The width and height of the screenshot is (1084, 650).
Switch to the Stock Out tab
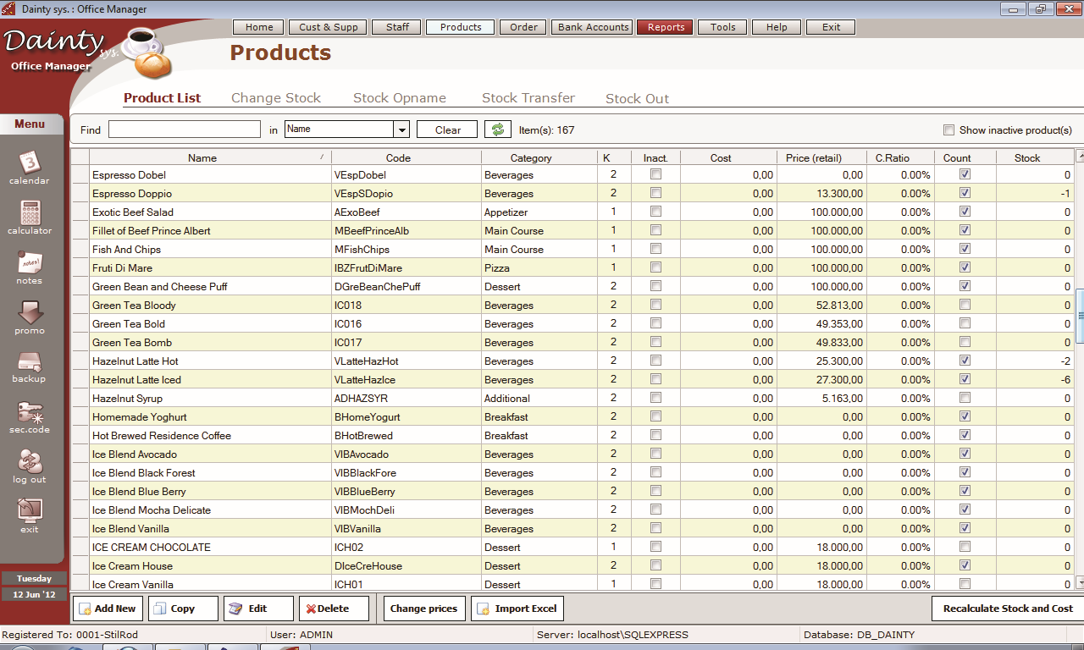(637, 98)
